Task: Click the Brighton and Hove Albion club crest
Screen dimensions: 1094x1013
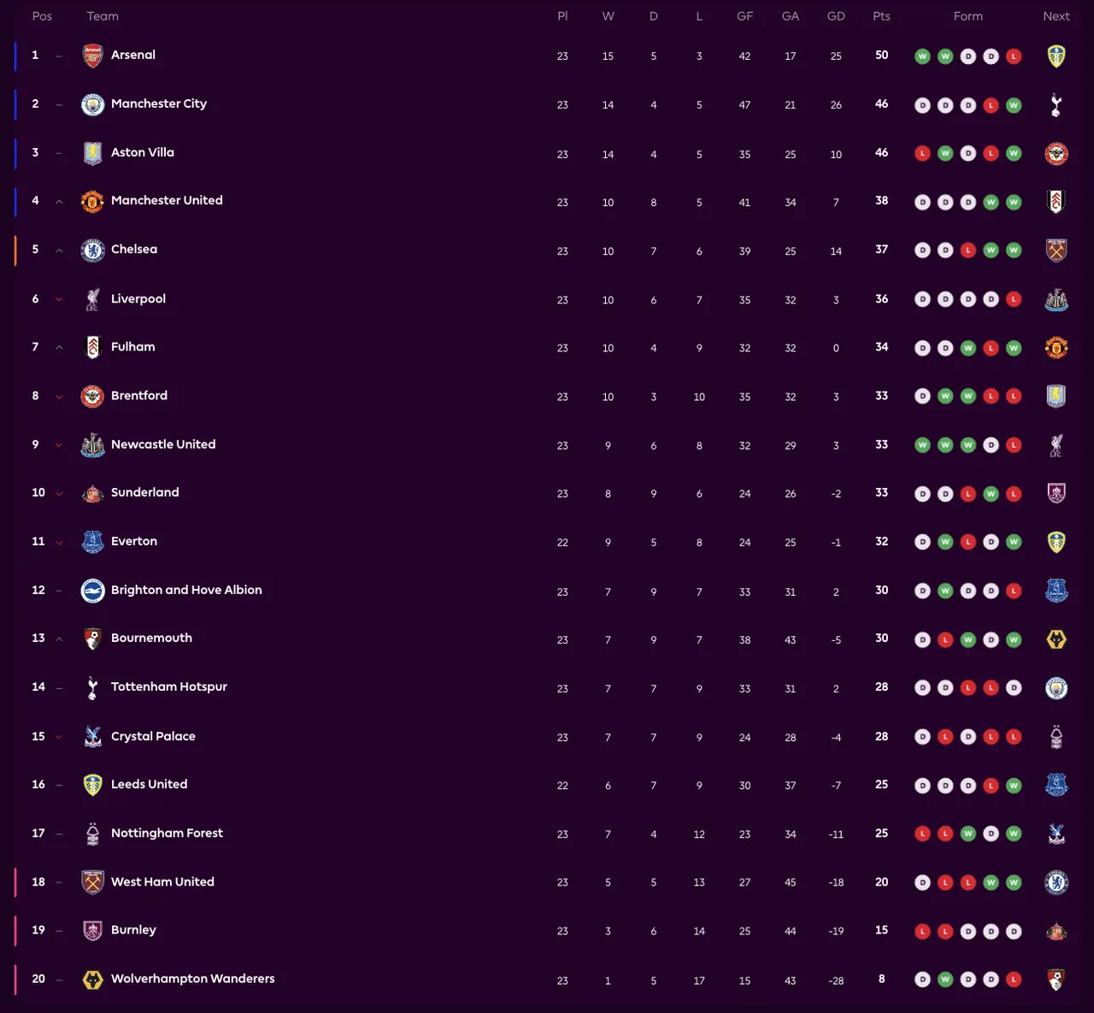Action: click(92, 591)
